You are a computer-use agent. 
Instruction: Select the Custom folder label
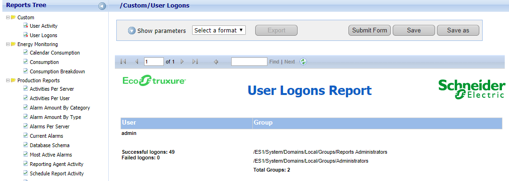tap(25, 17)
